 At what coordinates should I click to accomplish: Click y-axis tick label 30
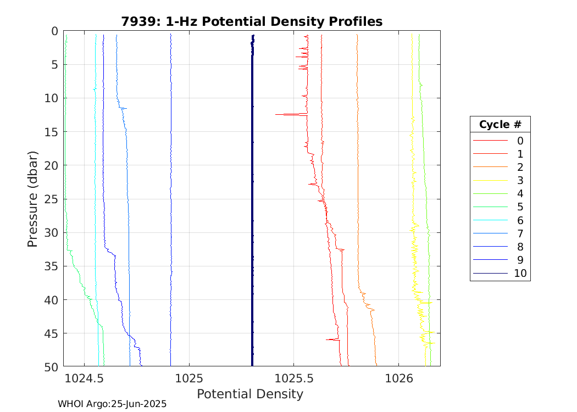pos(52,232)
